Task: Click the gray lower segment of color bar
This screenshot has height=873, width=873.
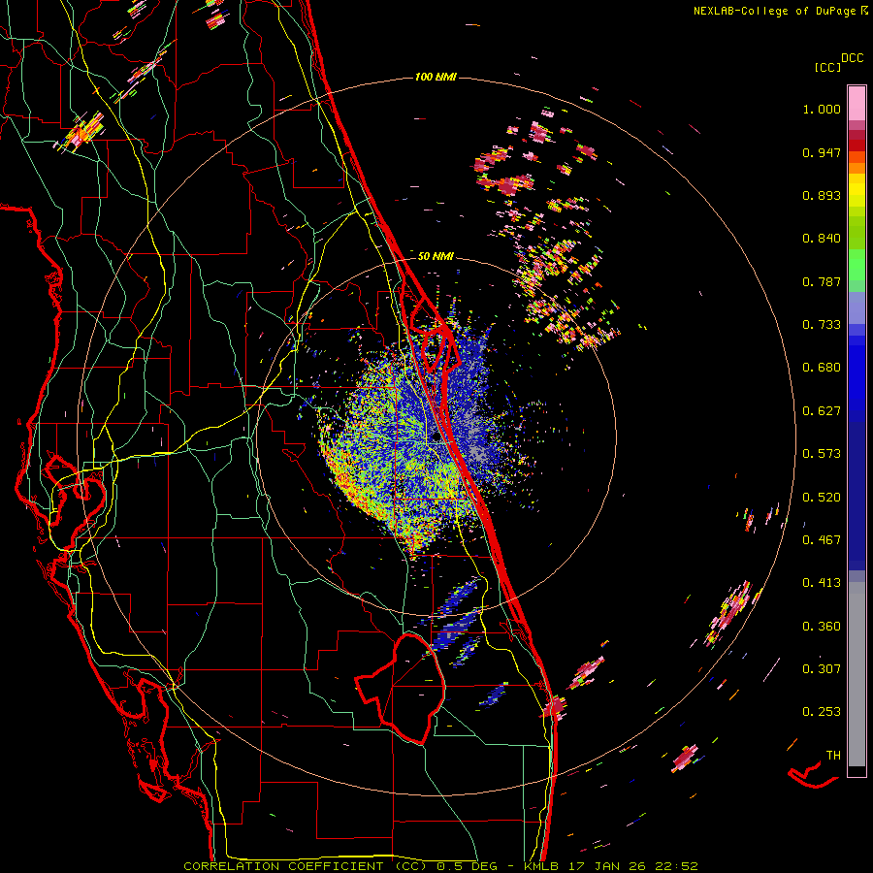Action: [857, 674]
